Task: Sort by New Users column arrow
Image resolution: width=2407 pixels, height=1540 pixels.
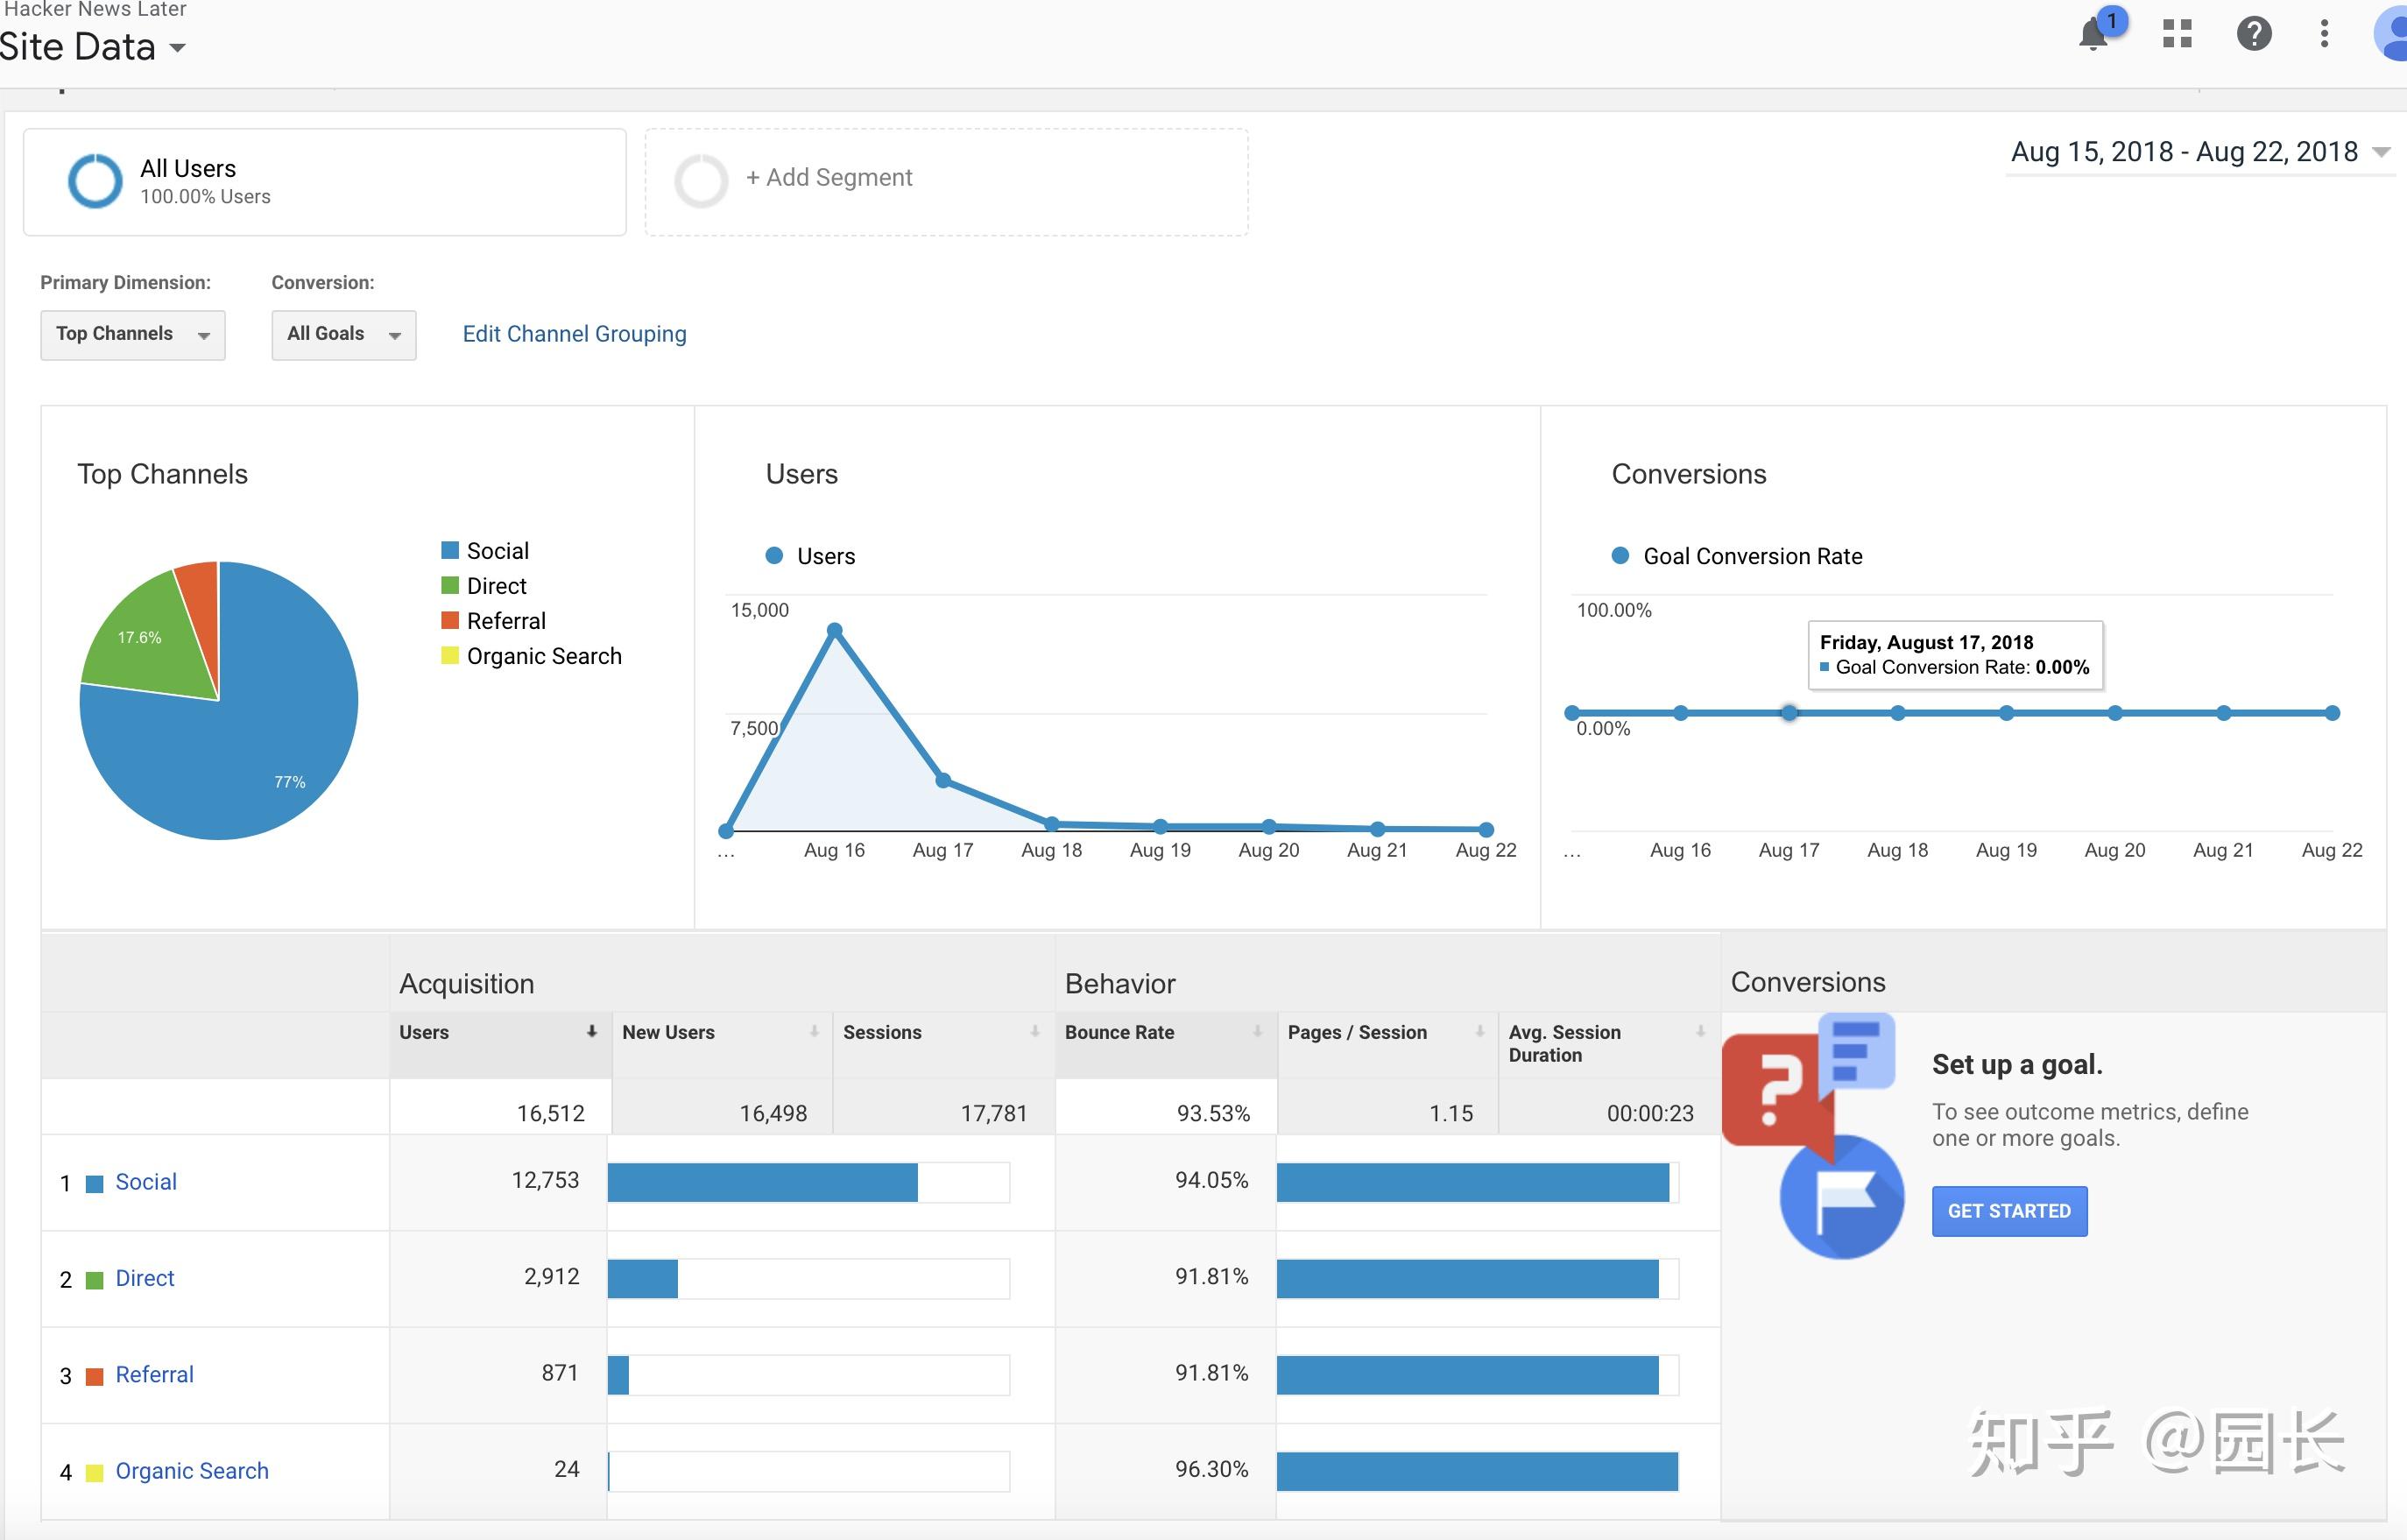Action: point(814,1031)
